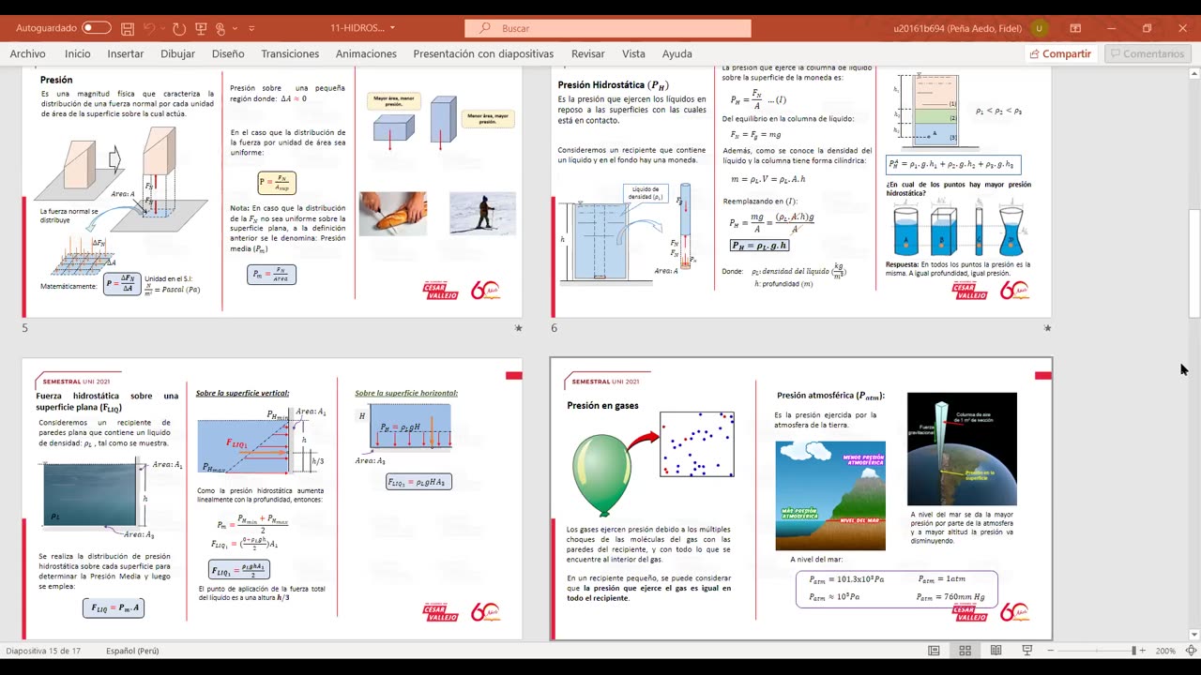Click the Español (Perú) language indicator
The image size is (1201, 675).
coord(132,651)
